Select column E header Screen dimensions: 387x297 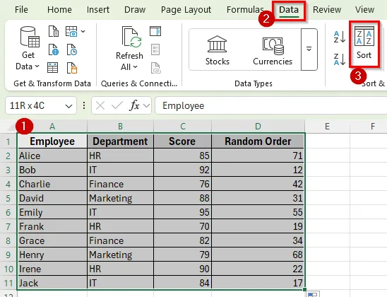tap(327, 127)
